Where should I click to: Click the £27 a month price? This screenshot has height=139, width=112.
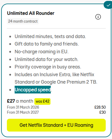pyautogui.click(x=20, y=101)
